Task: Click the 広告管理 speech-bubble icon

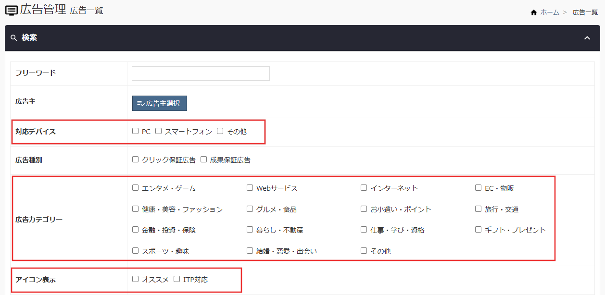Action: coord(11,10)
